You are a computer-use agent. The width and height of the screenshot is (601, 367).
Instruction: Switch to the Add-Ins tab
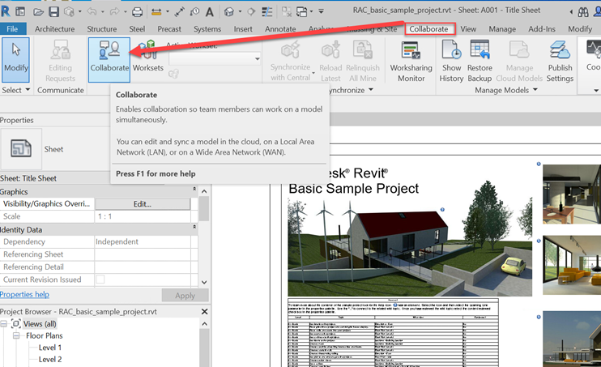point(542,29)
